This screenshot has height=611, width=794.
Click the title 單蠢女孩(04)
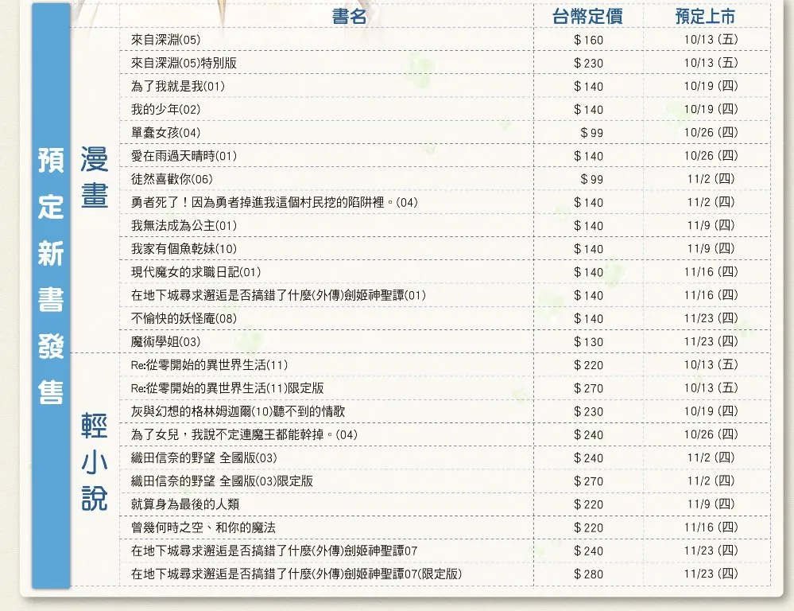[x=165, y=133]
